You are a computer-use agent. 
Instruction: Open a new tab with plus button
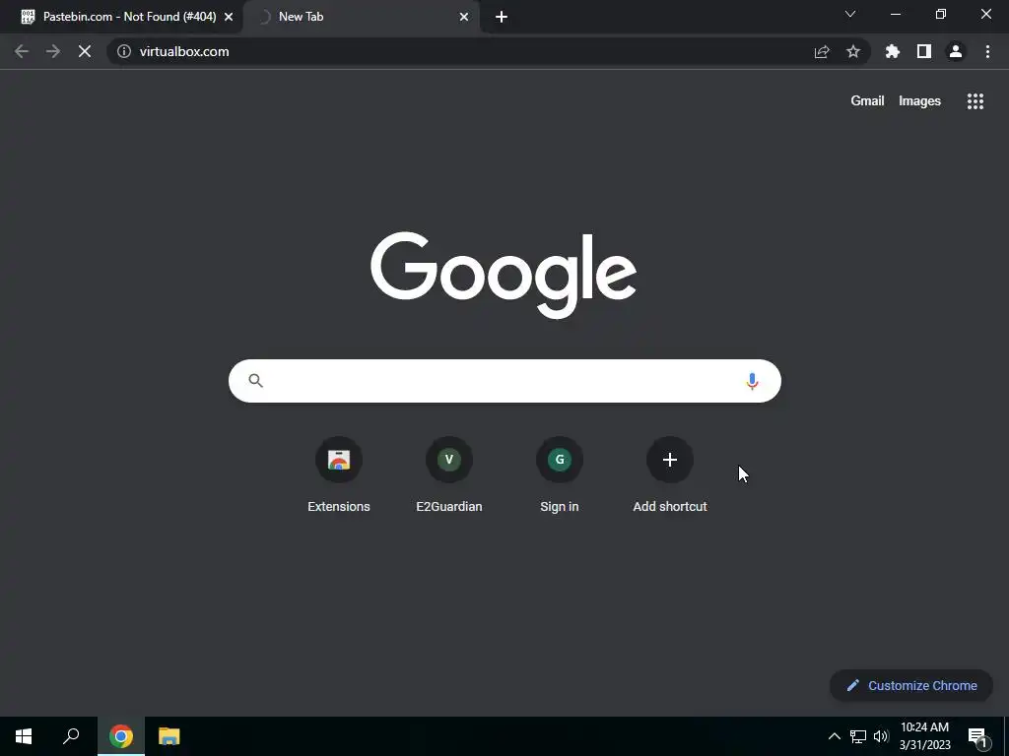(x=502, y=17)
